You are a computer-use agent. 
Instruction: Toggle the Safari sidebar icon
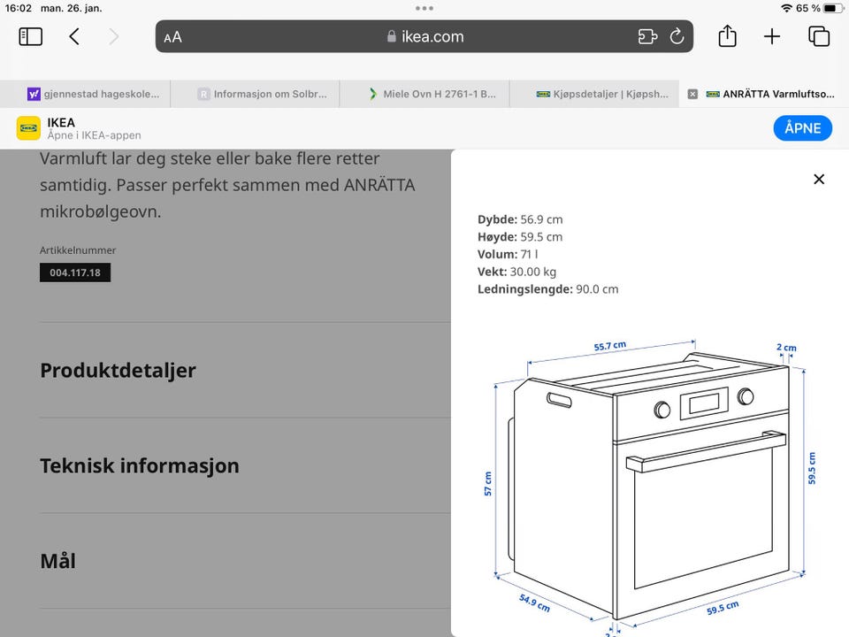coord(30,37)
